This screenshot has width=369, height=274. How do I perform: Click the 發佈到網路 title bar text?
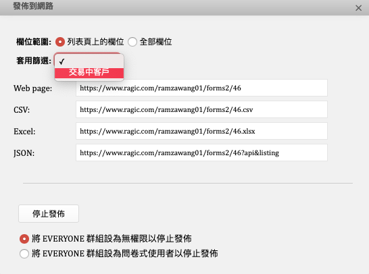[33, 6]
